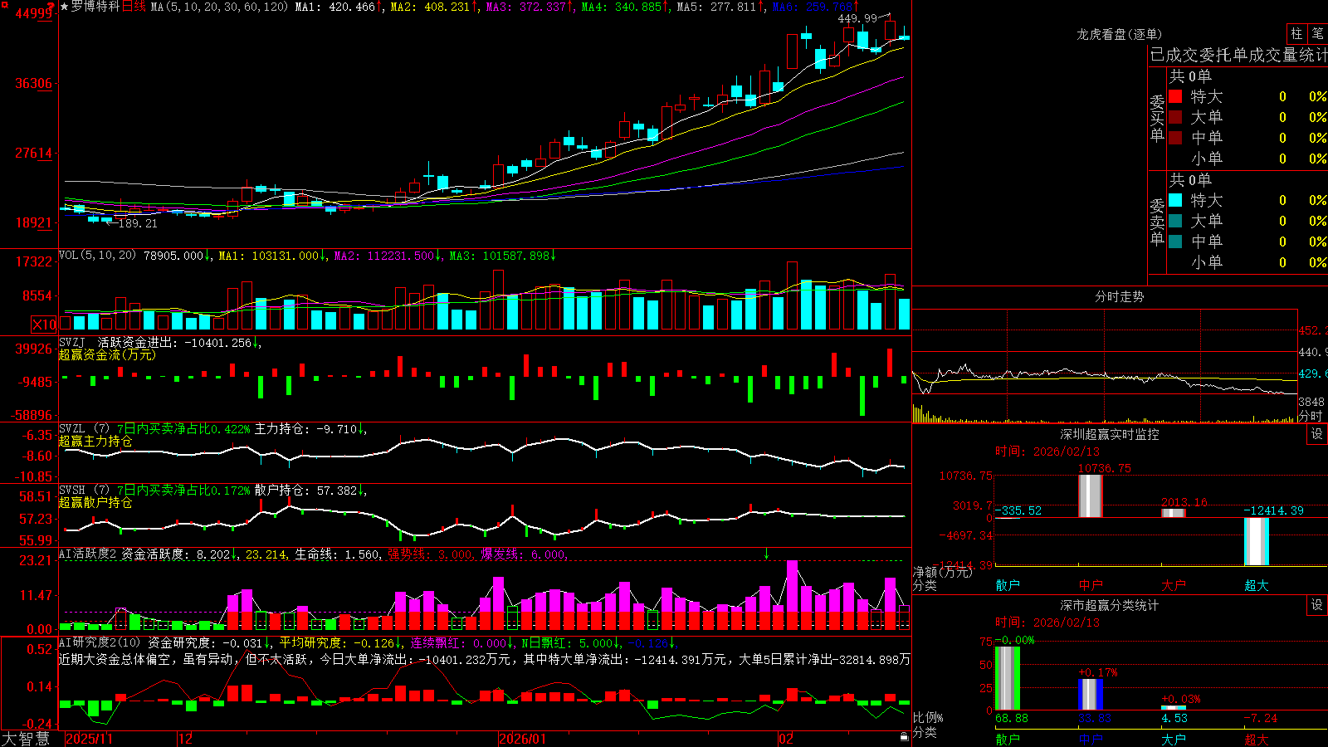Click the green down-arrow marker in AI活跃度 panel
Image resolution: width=1328 pixels, height=747 pixels.
pyautogui.click(x=766, y=554)
